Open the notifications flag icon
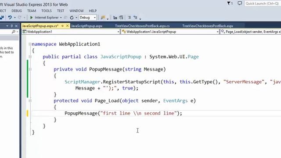Viewport: 281px width, 158px height. [230, 3]
